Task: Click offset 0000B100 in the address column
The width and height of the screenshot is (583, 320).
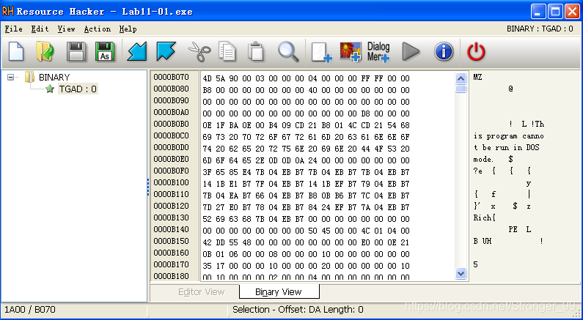Action: tap(172, 182)
